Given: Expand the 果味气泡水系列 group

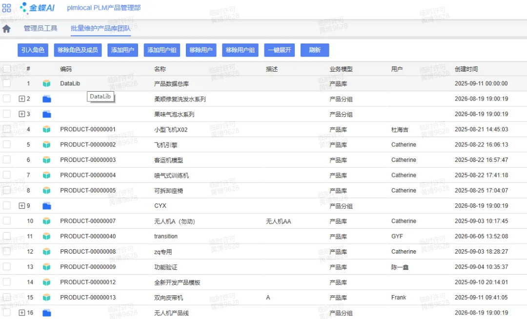Looking at the screenshot, I should pos(22,114).
